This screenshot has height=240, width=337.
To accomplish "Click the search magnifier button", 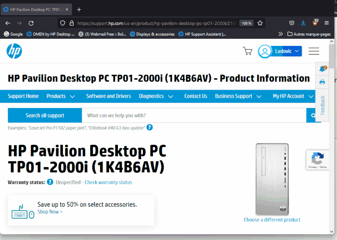I will [x=313, y=115].
